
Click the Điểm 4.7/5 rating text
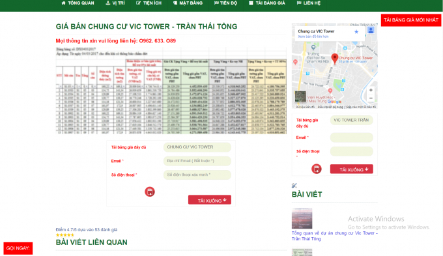87,230
